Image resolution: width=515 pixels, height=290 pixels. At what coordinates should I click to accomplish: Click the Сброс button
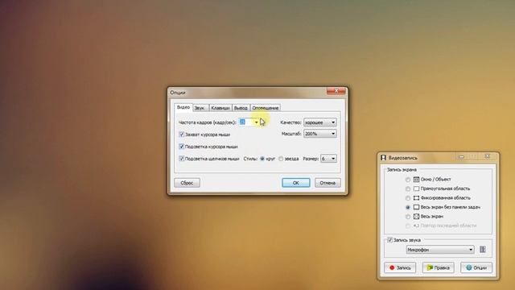pyautogui.click(x=187, y=183)
